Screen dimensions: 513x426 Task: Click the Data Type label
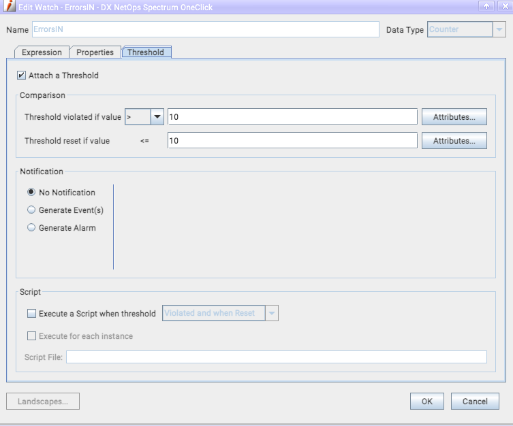(405, 30)
